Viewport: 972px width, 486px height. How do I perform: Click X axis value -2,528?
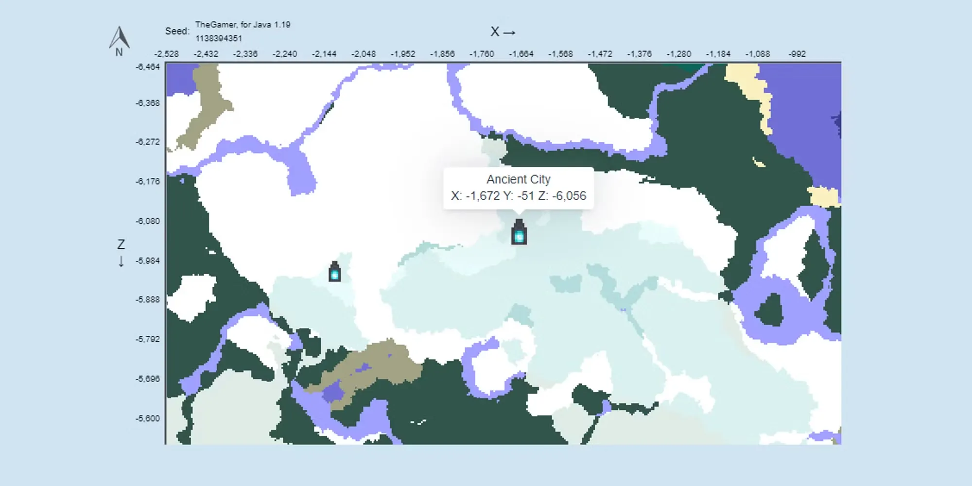[x=166, y=54]
